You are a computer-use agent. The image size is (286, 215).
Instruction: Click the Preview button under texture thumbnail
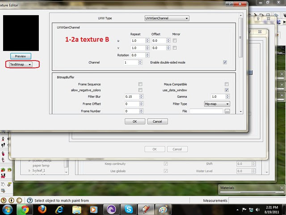(x=21, y=56)
